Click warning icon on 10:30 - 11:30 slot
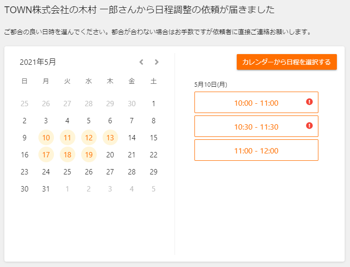 309,126
